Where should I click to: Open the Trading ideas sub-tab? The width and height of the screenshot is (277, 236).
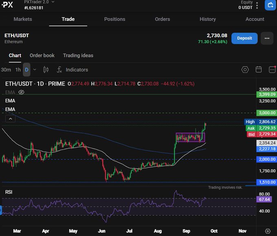point(78,55)
